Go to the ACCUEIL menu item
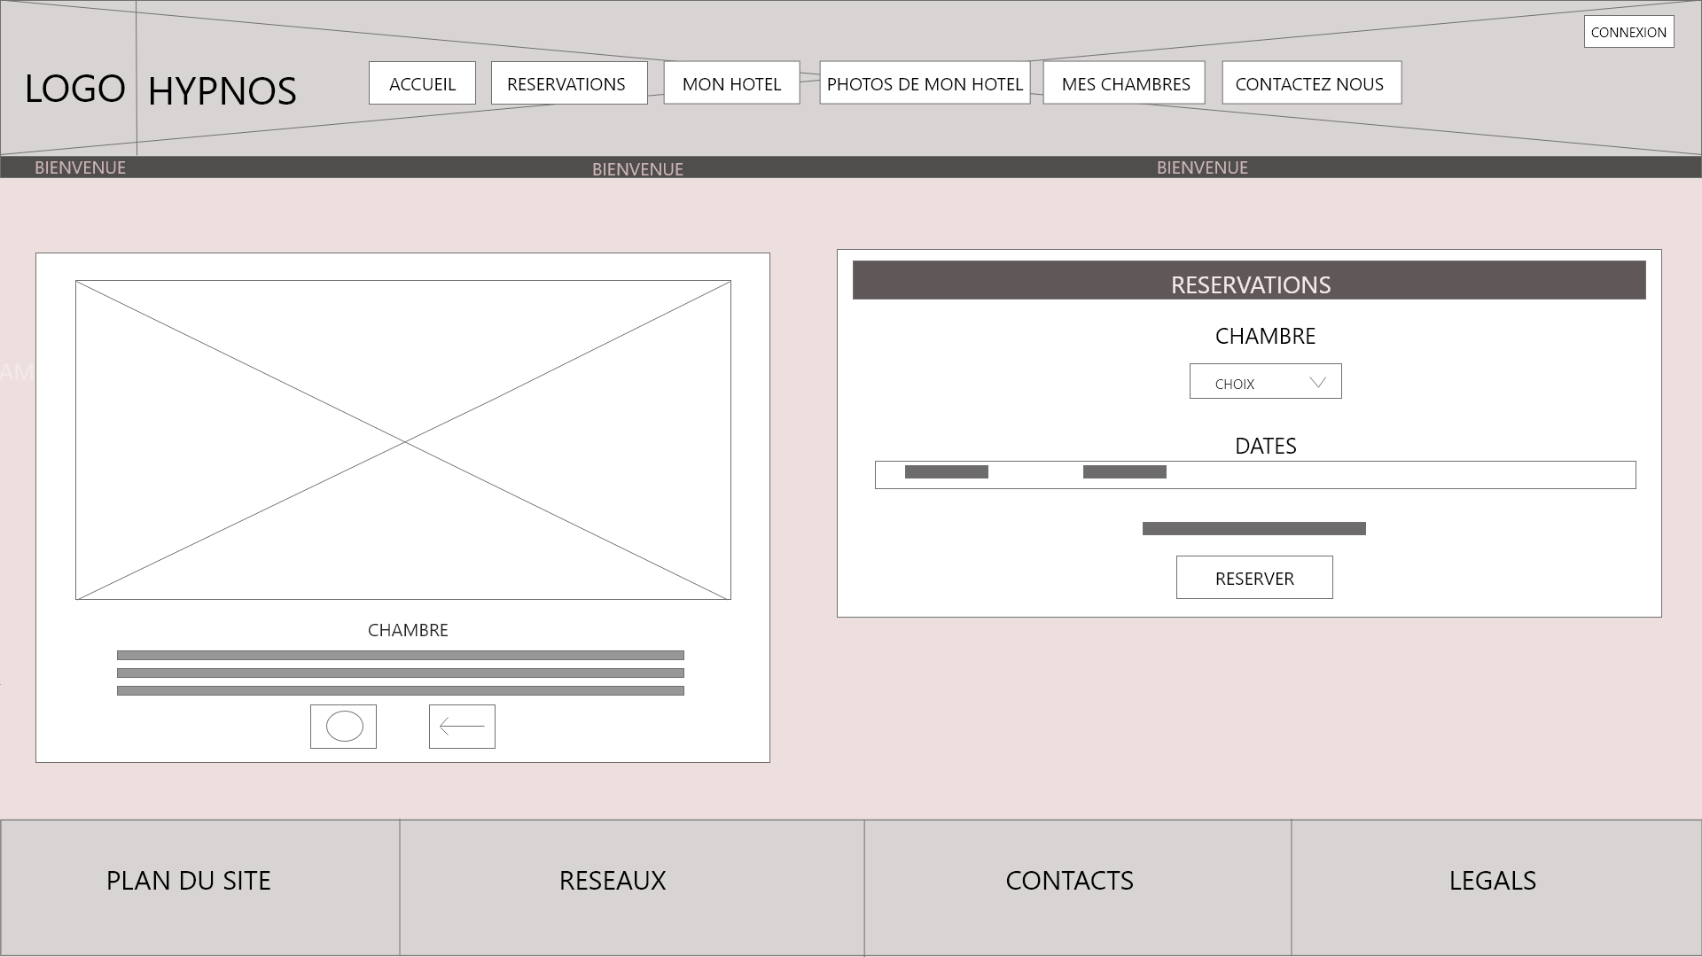 [x=422, y=83]
